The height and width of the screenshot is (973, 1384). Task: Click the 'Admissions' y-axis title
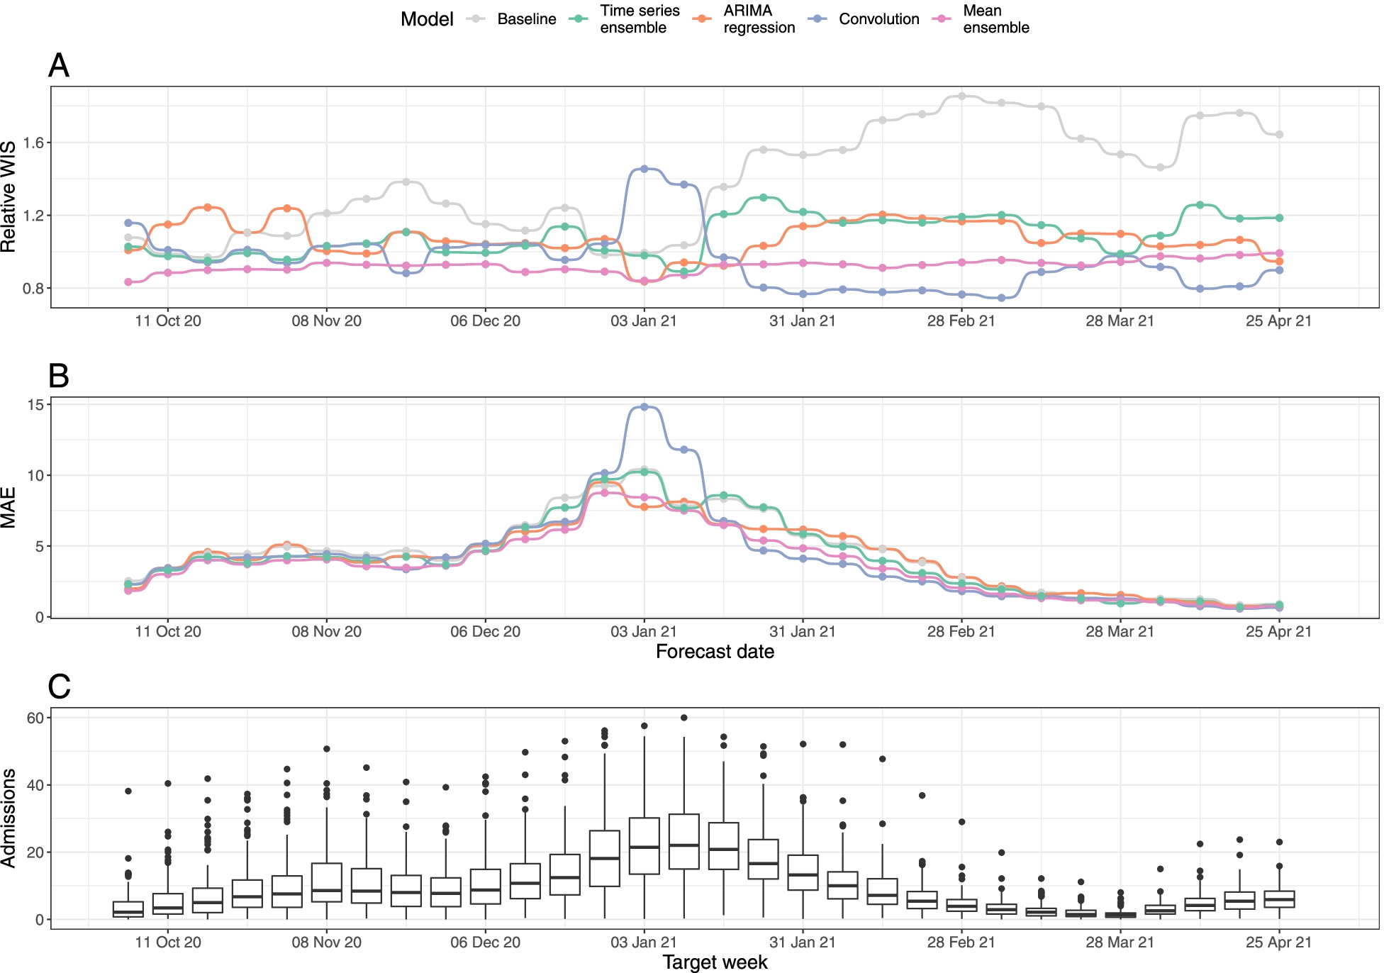pyautogui.click(x=9, y=818)
